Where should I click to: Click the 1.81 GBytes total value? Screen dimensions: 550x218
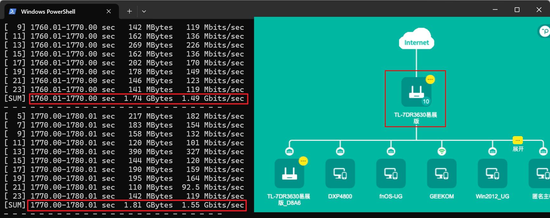click(x=148, y=205)
